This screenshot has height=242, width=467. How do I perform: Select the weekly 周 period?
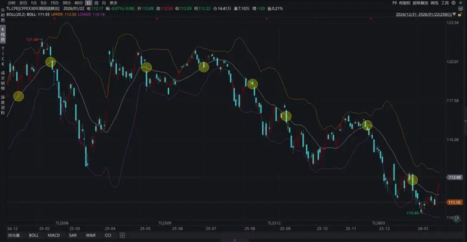click(x=96, y=3)
